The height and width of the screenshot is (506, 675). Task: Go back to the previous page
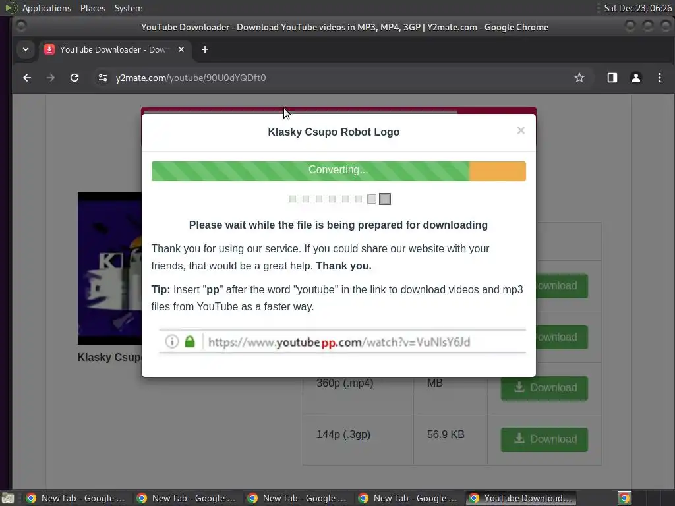click(27, 78)
